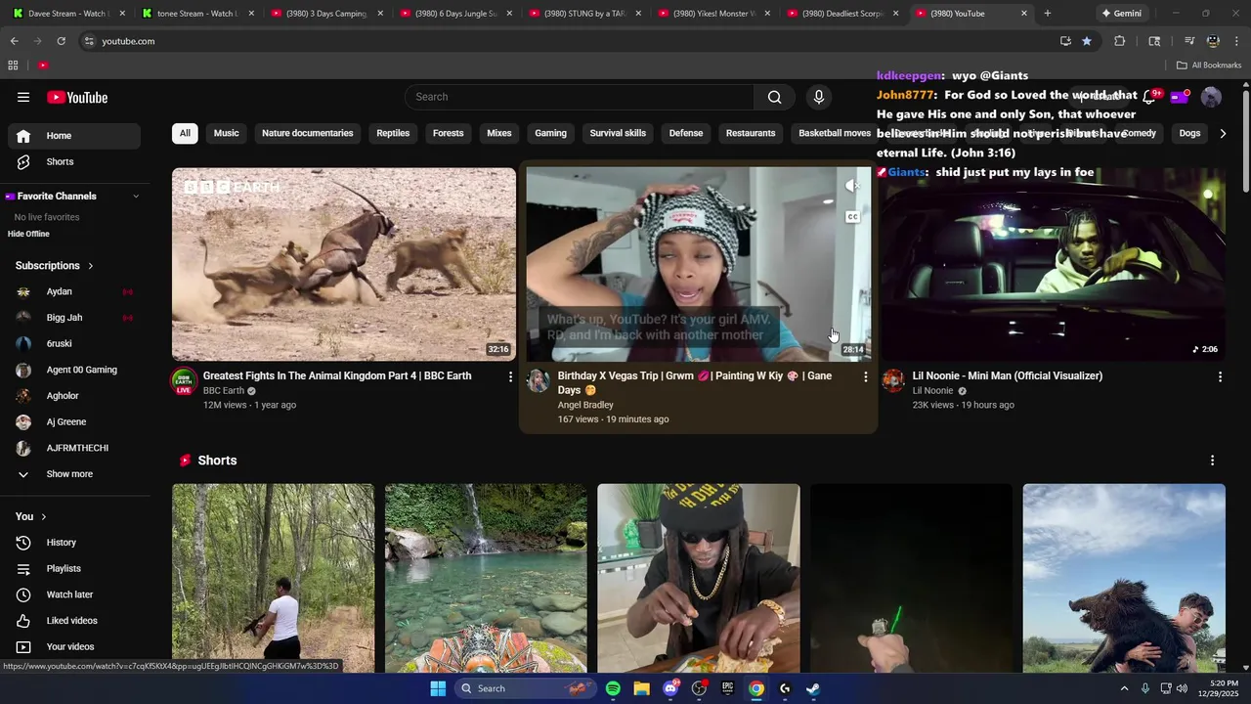Open a new browser tab
This screenshot has height=704, width=1251.
pyautogui.click(x=1048, y=14)
